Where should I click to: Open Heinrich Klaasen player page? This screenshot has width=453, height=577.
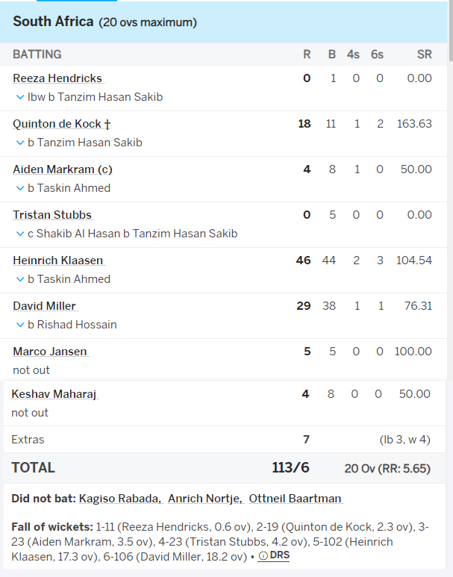tap(58, 261)
